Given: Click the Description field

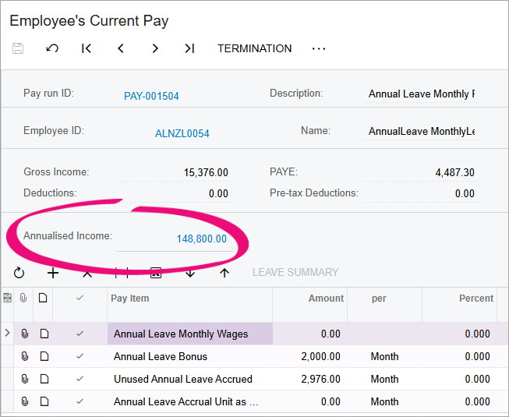Looking at the screenshot, I should pos(422,94).
